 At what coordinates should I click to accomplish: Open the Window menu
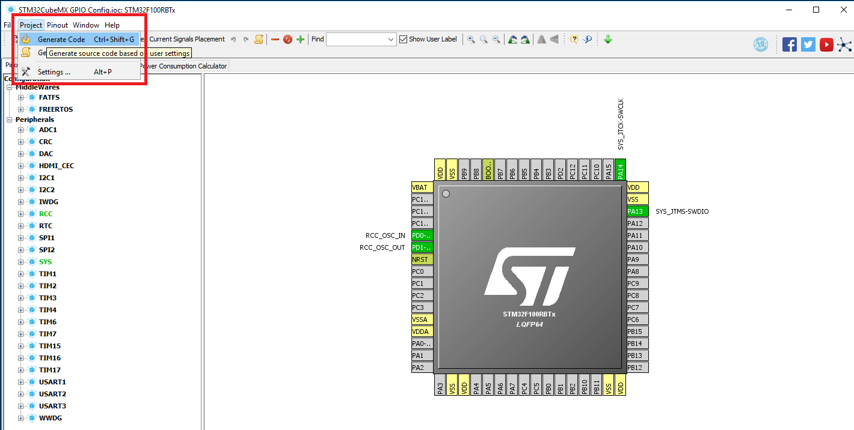click(85, 25)
